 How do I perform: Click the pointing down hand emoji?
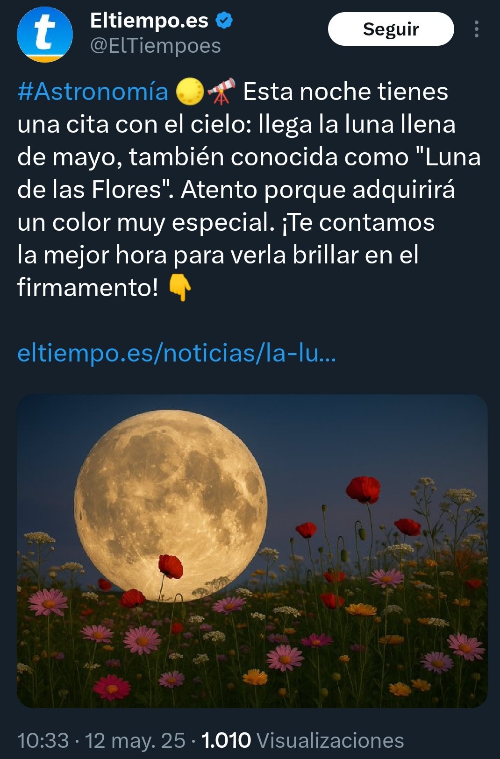[x=179, y=288]
